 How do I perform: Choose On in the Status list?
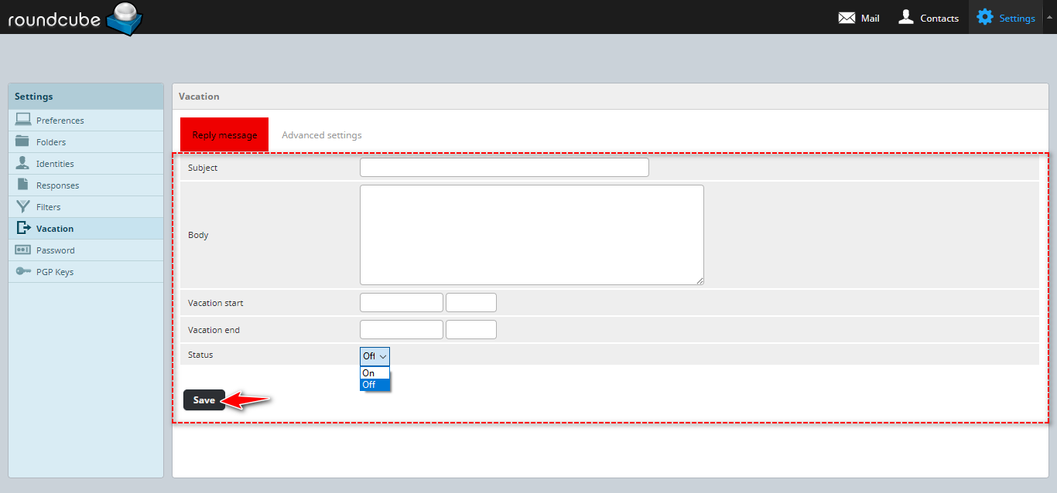pos(375,372)
